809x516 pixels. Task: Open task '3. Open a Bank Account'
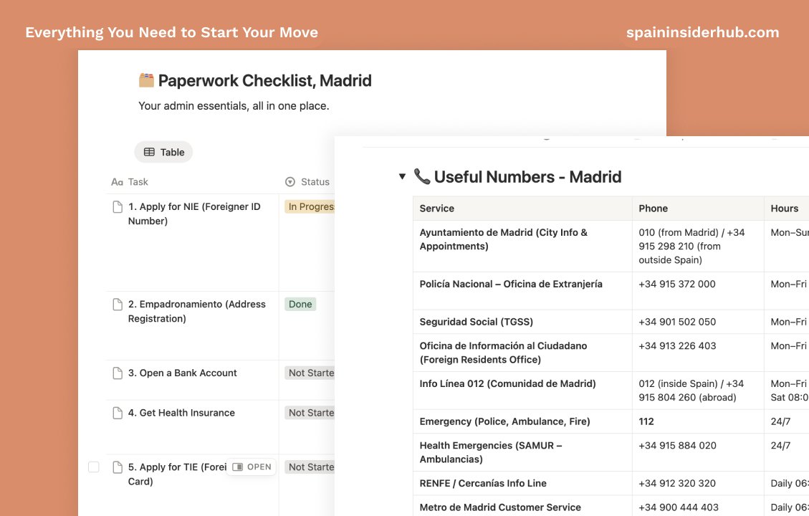[182, 373]
